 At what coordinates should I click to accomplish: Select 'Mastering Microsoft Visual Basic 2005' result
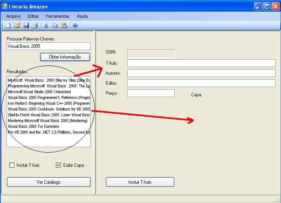(x=49, y=121)
